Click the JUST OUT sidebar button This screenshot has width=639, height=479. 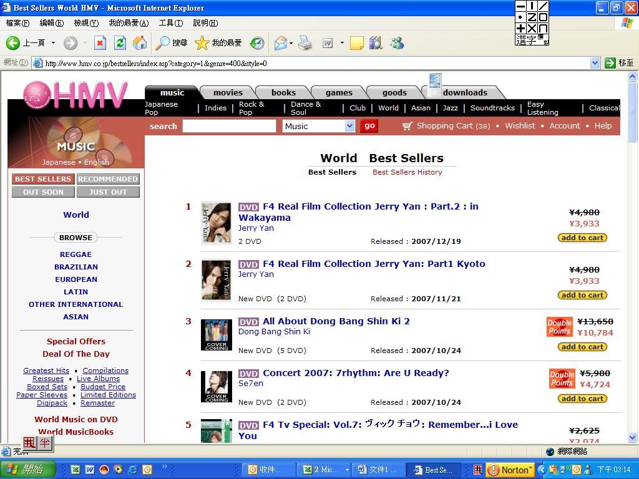pyautogui.click(x=108, y=192)
